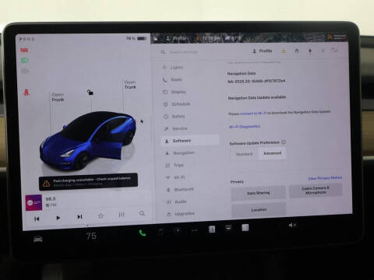Viewport: 374px width, 280px height.
Task: Tap the Sentry mode icon in header
Action: [310, 51]
